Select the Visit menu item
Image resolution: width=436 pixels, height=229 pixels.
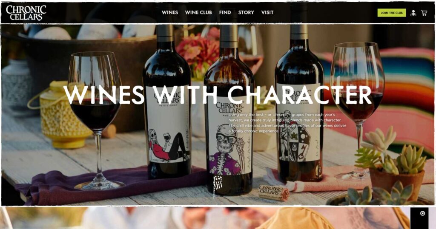[267, 12]
